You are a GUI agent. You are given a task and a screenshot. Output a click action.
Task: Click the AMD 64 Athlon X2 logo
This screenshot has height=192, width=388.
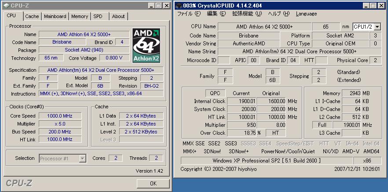point(146,45)
